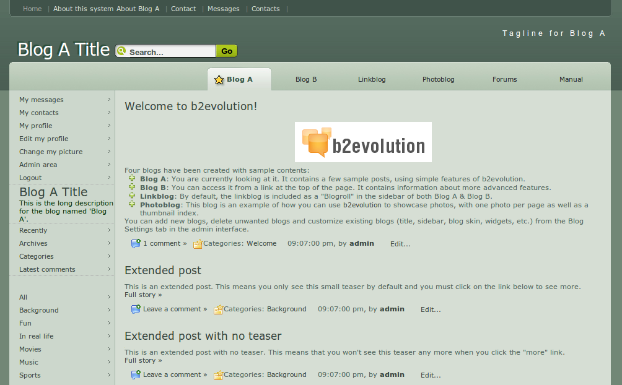The image size is (622, 385).
Task: Open About Blog A in top menu
Action: (138, 9)
